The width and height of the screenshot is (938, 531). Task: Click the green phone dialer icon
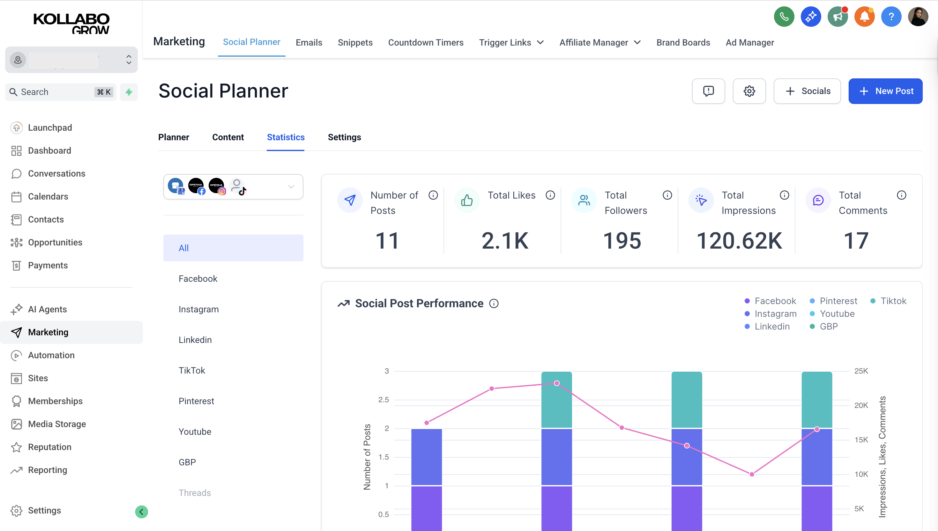pyautogui.click(x=784, y=17)
